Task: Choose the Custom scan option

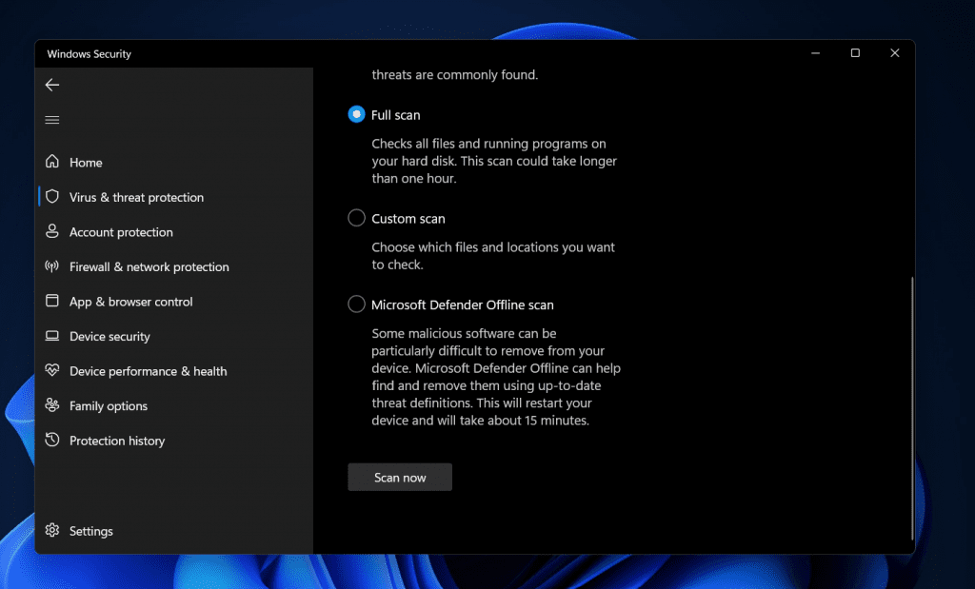Action: tap(356, 217)
